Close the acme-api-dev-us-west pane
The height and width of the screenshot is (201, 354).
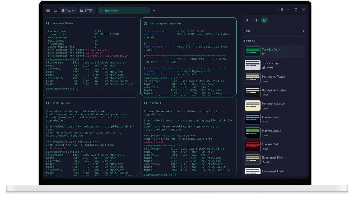click(x=145, y=24)
